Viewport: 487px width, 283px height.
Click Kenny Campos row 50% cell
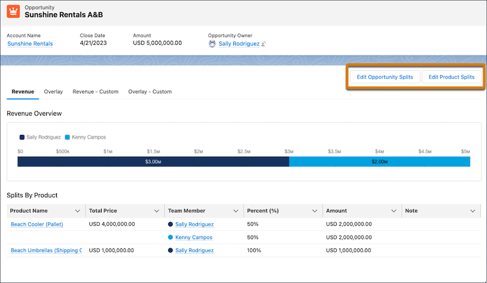tap(253, 237)
